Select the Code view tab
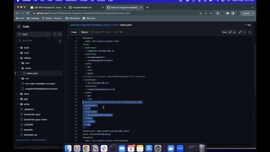 click(74, 32)
